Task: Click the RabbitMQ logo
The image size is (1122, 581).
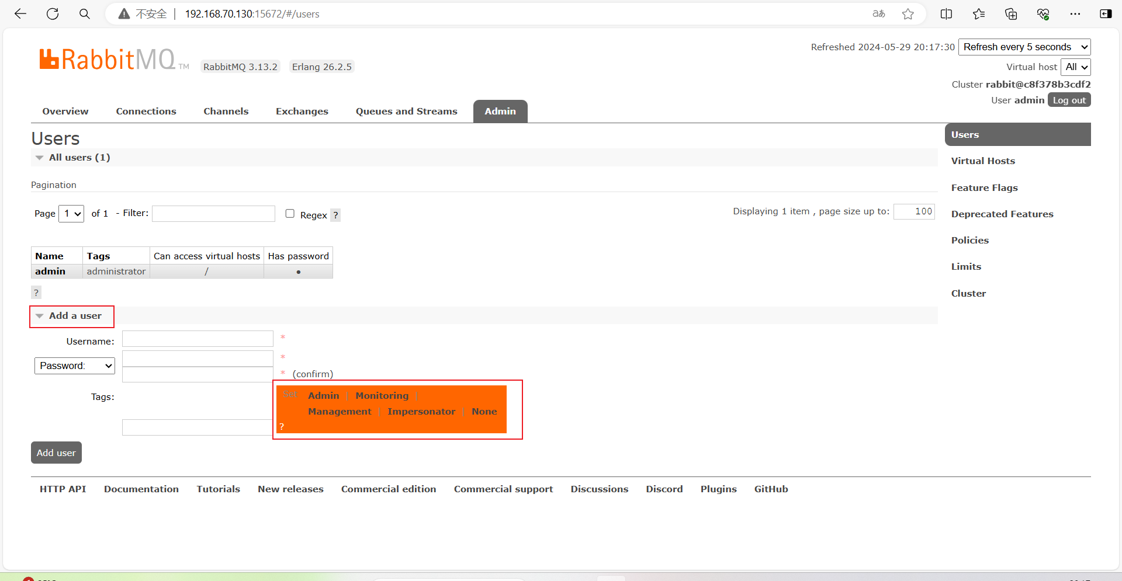Action: point(114,60)
